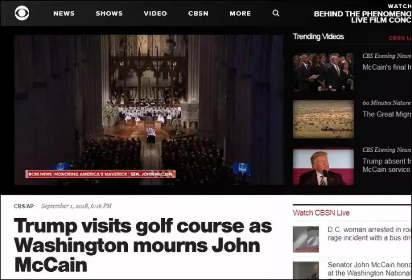Open the CBSN nav item
This screenshot has width=412, height=280.
coord(198,14)
